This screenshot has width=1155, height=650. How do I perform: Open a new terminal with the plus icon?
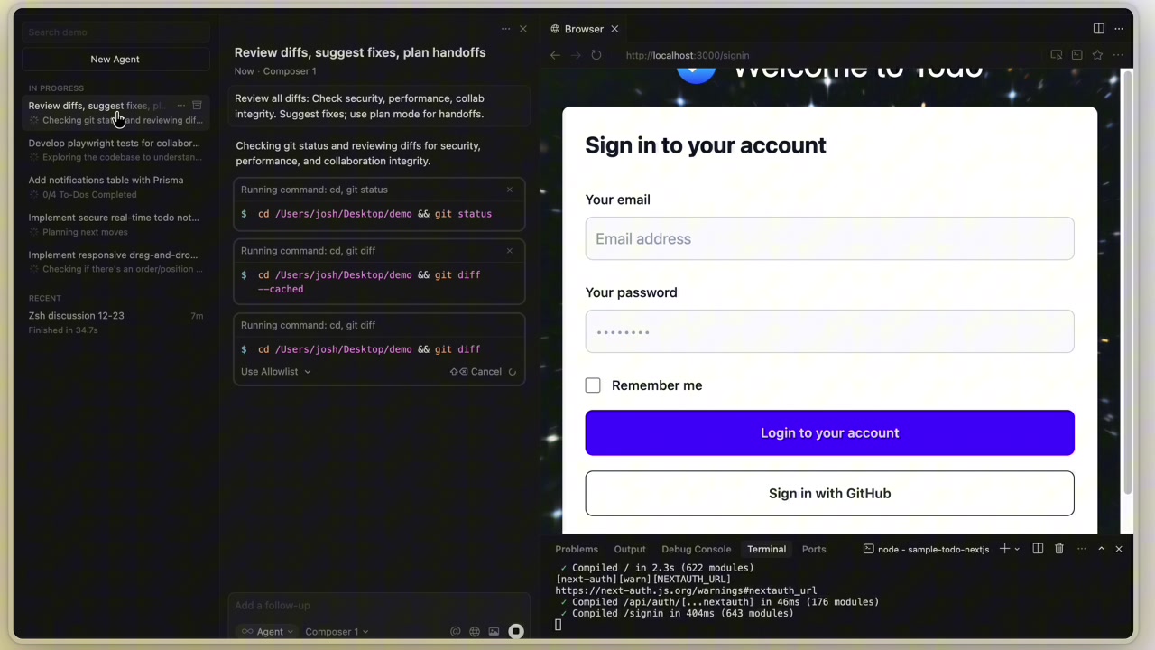[1004, 548]
